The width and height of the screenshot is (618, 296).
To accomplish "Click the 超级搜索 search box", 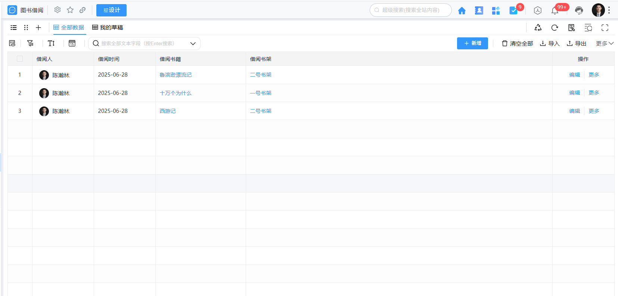I will [410, 10].
